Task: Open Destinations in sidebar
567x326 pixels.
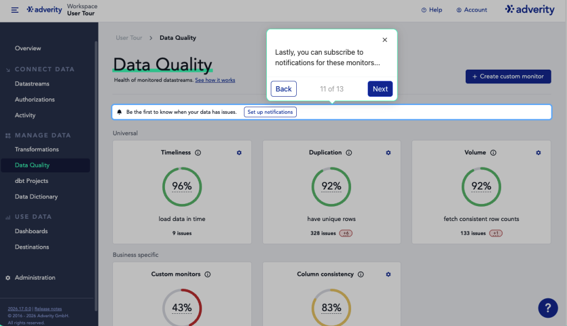Action: click(32, 248)
